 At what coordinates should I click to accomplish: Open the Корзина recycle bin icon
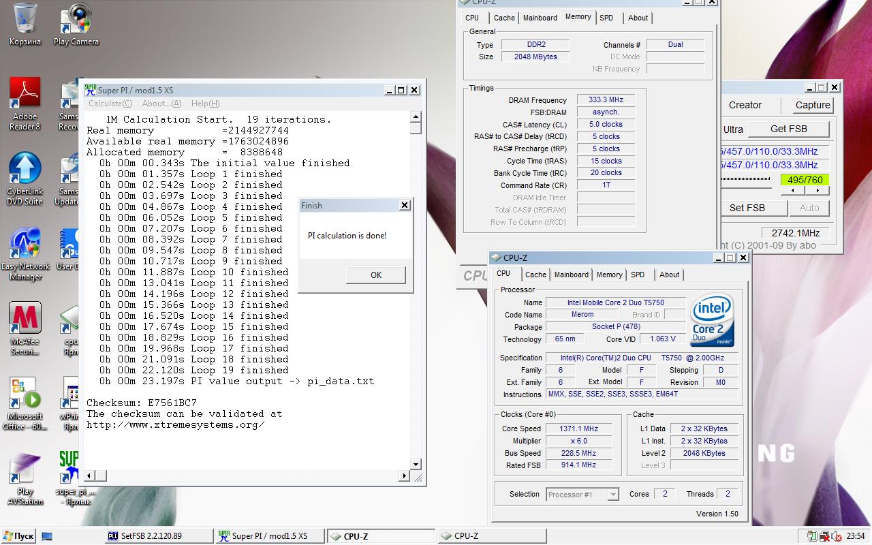click(25, 24)
